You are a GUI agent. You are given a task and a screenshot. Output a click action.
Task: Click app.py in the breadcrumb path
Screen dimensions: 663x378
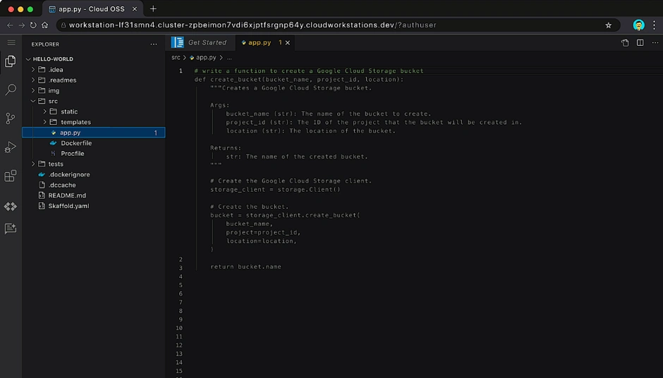(x=206, y=58)
